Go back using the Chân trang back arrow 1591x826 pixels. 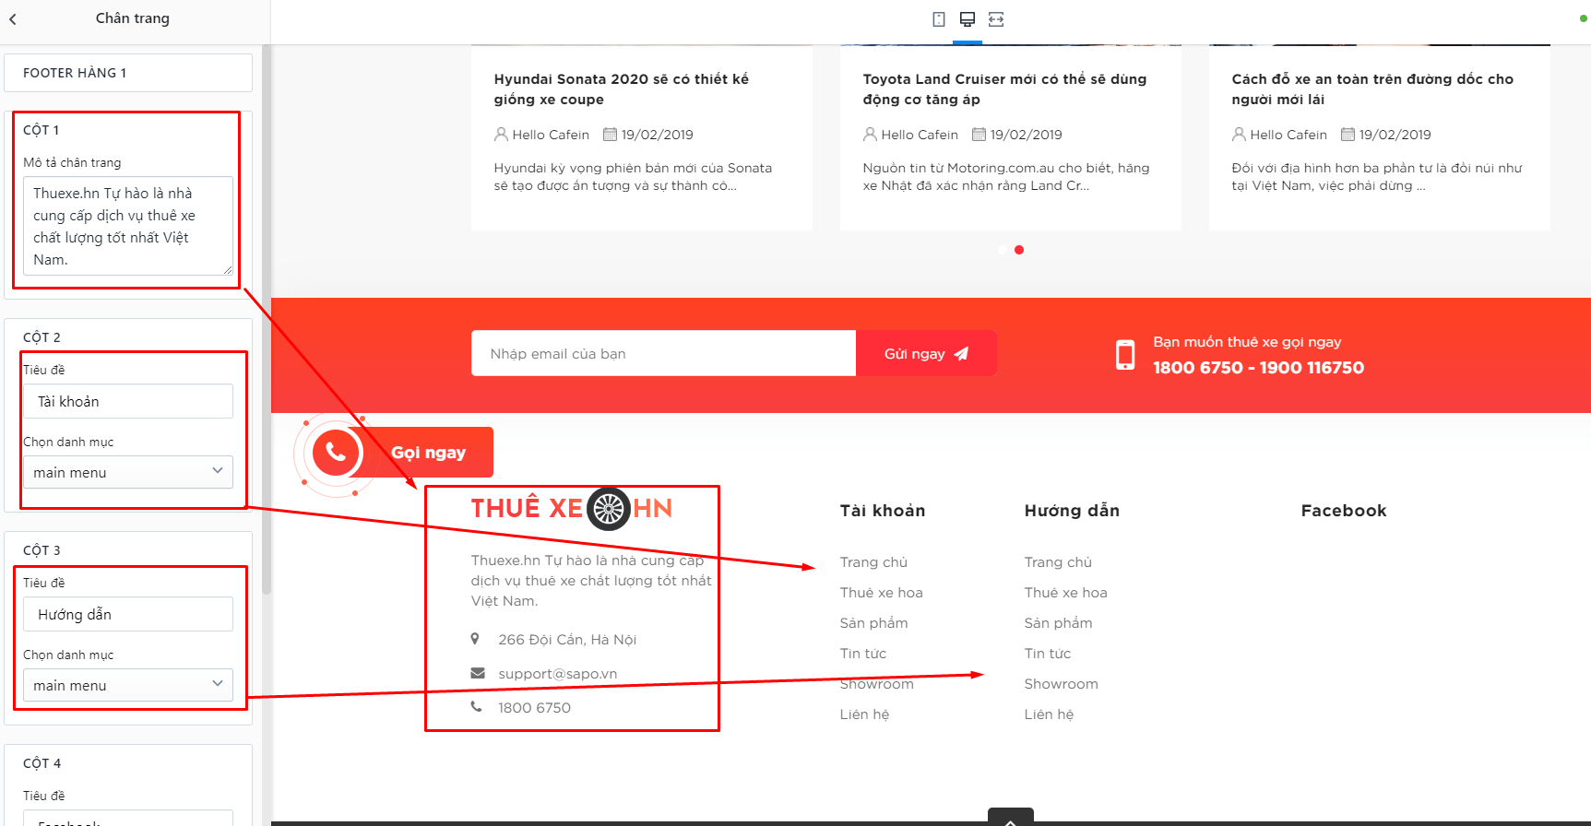(x=13, y=18)
